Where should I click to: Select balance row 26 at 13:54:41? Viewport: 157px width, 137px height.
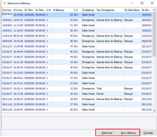pos(77,110)
